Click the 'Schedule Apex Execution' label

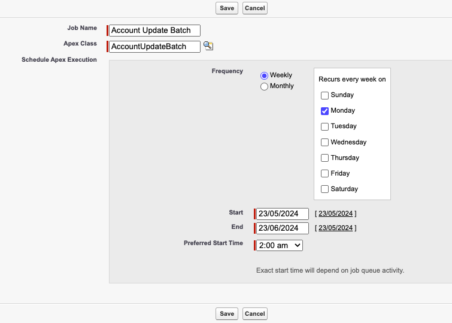(59, 60)
